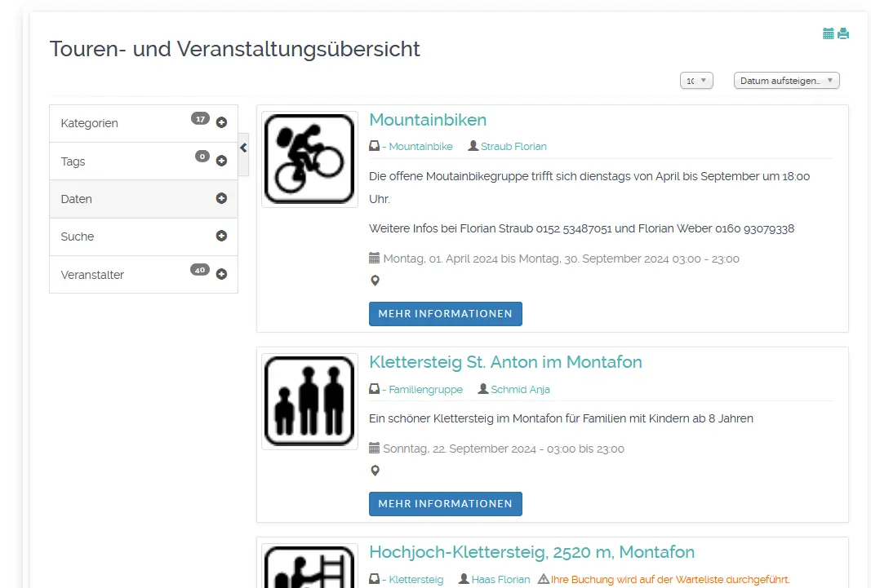The image size is (871, 588).
Task: Expand the Kategorien filter plus icon
Action: click(221, 123)
